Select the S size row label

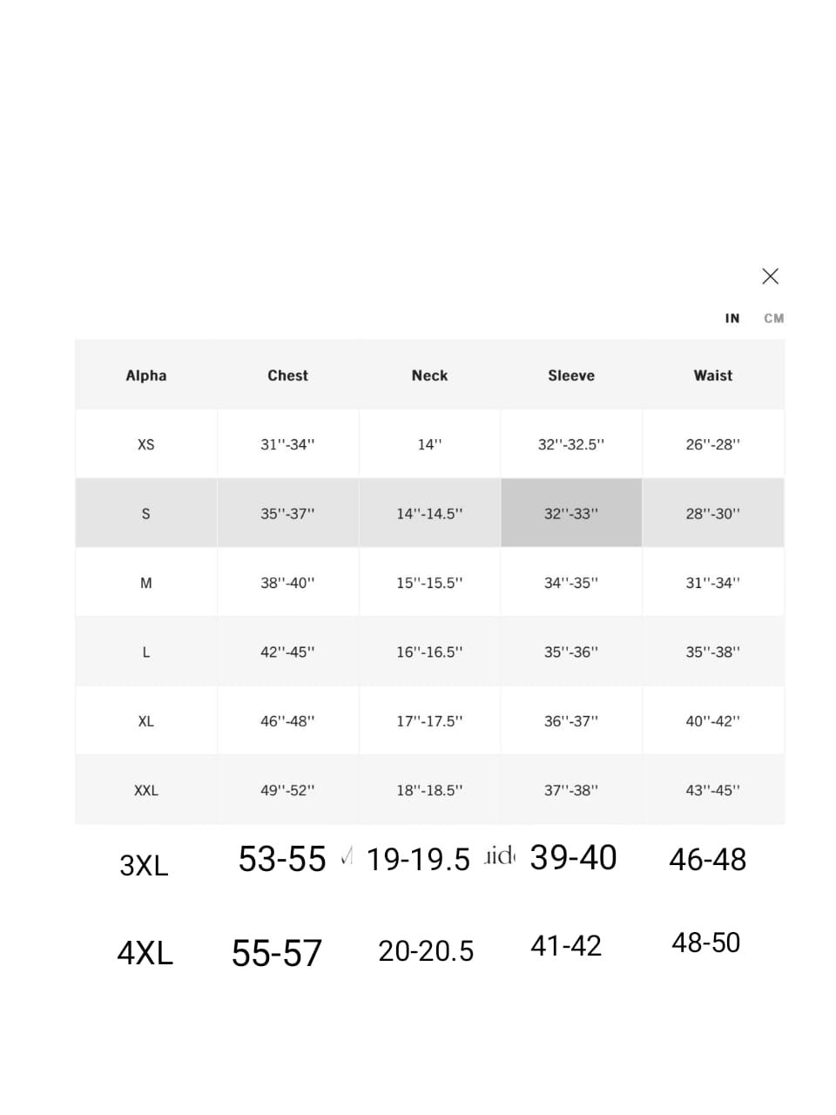point(146,514)
